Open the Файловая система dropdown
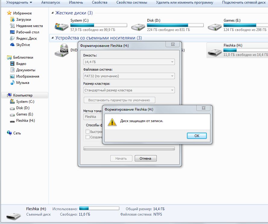 coord(129,76)
